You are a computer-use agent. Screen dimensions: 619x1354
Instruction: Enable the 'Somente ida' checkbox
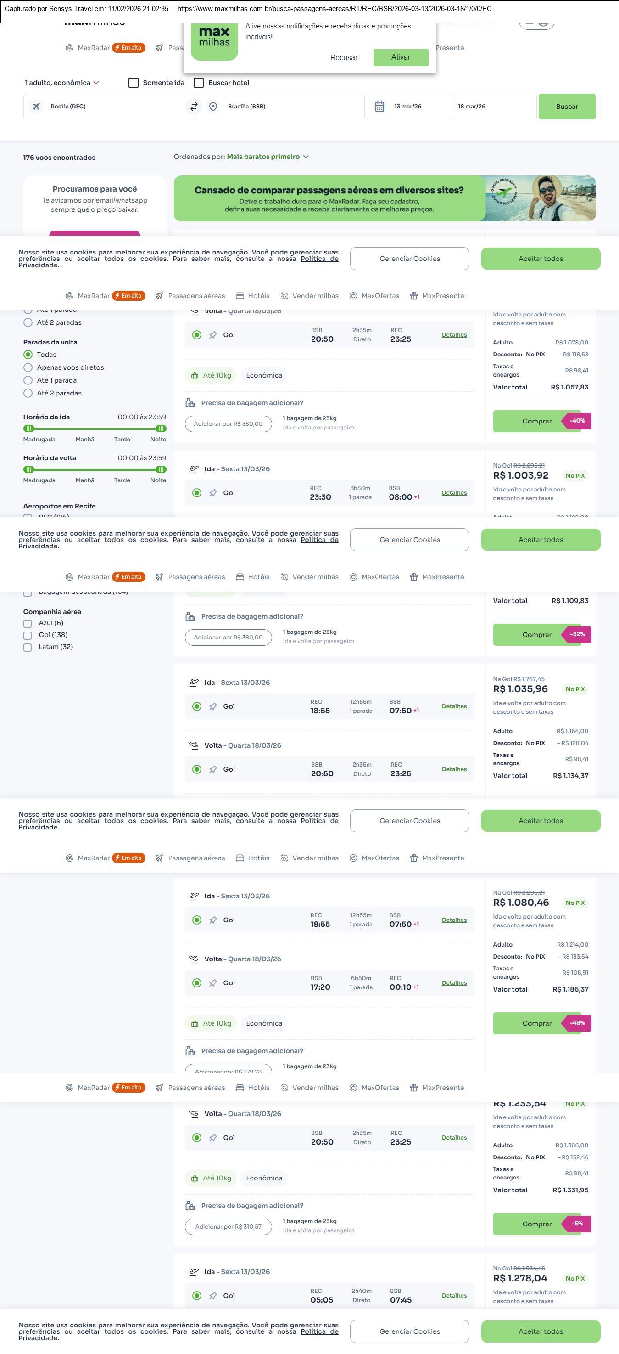(134, 83)
